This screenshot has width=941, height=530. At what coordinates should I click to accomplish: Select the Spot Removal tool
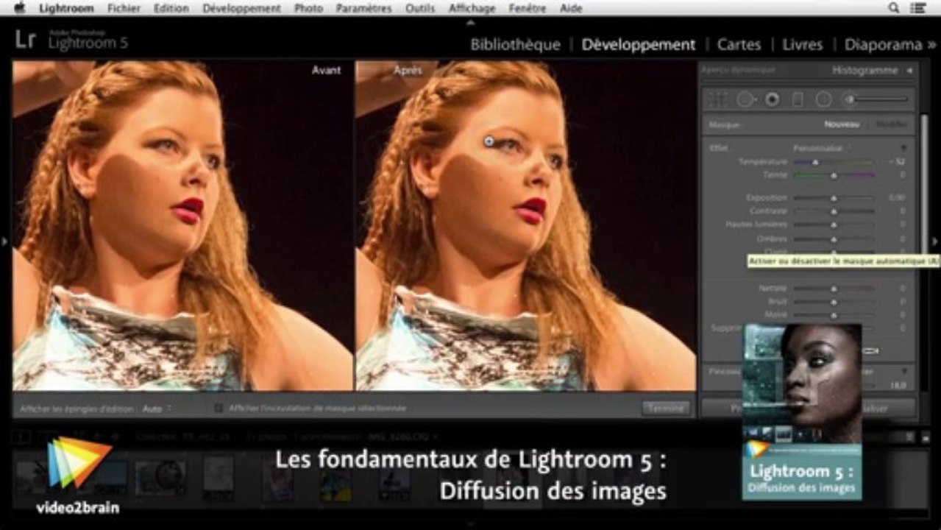pyautogui.click(x=745, y=99)
